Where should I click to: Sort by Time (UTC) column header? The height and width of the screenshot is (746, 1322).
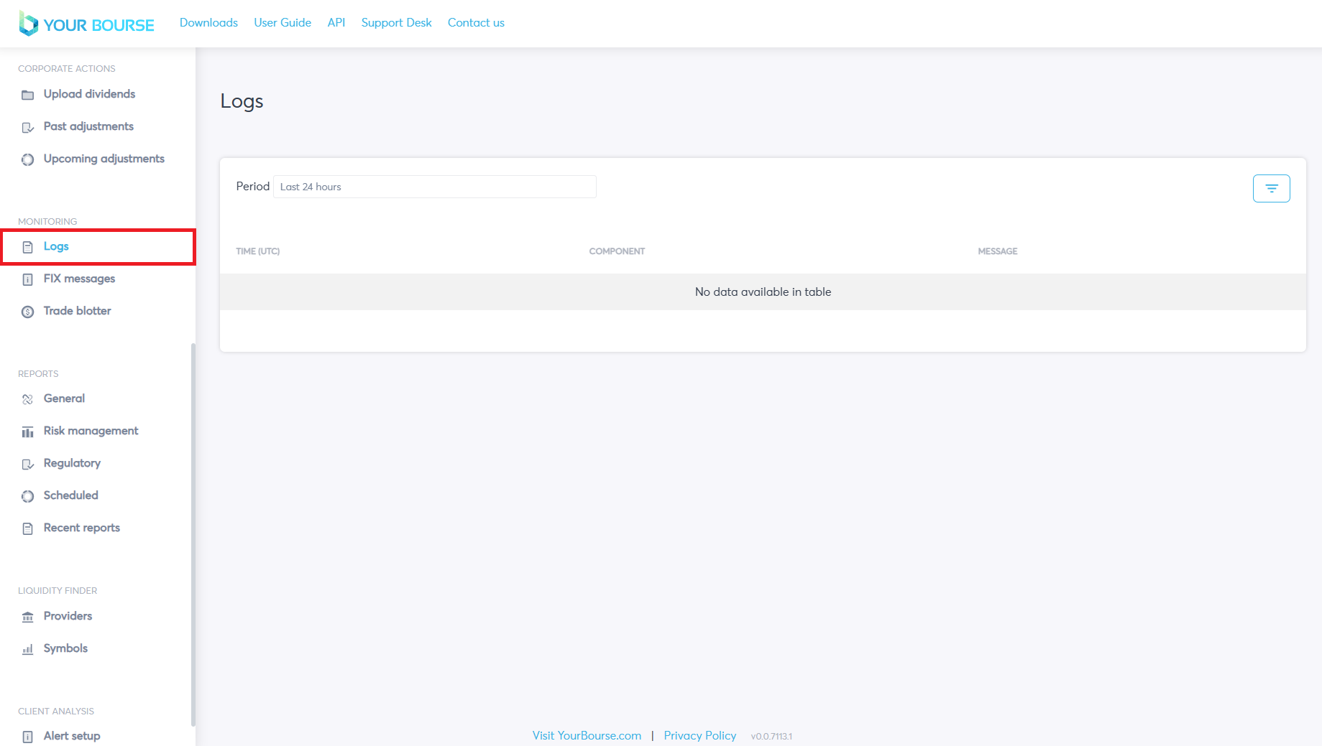(x=257, y=251)
